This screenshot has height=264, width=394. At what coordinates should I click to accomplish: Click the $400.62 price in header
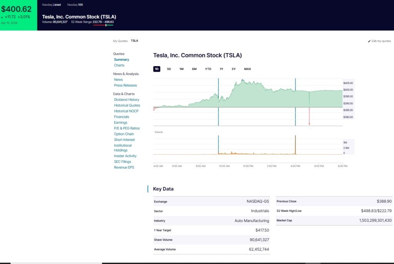(x=16, y=9)
